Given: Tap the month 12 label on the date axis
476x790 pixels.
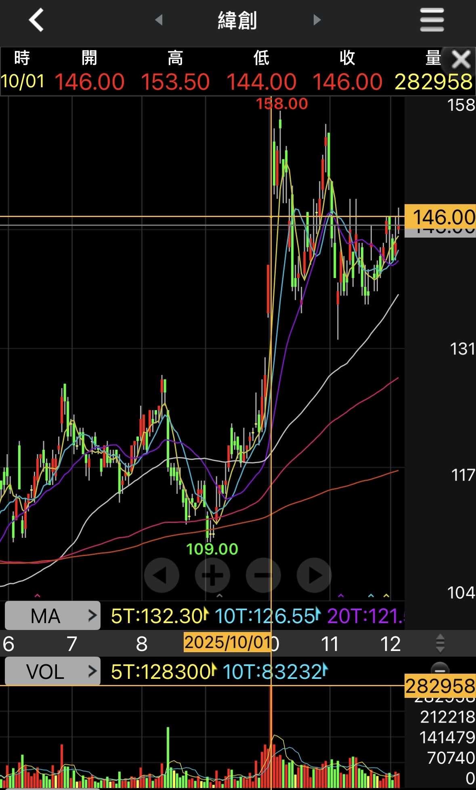Looking at the screenshot, I should (x=390, y=644).
